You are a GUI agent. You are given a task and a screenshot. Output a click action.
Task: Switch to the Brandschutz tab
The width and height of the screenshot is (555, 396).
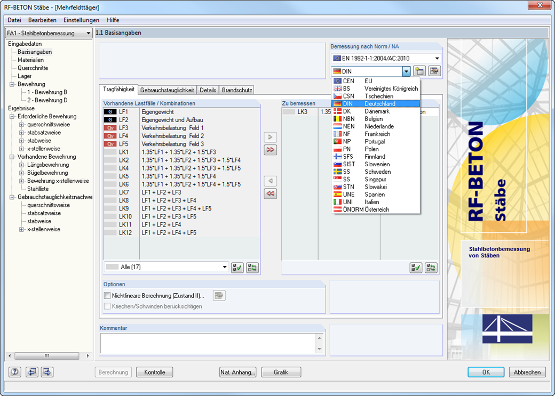pyautogui.click(x=237, y=90)
